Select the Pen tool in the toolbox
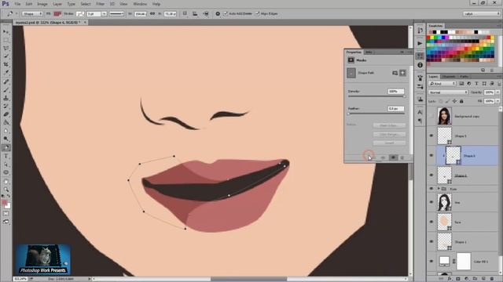503x282 pixels. click(6, 148)
